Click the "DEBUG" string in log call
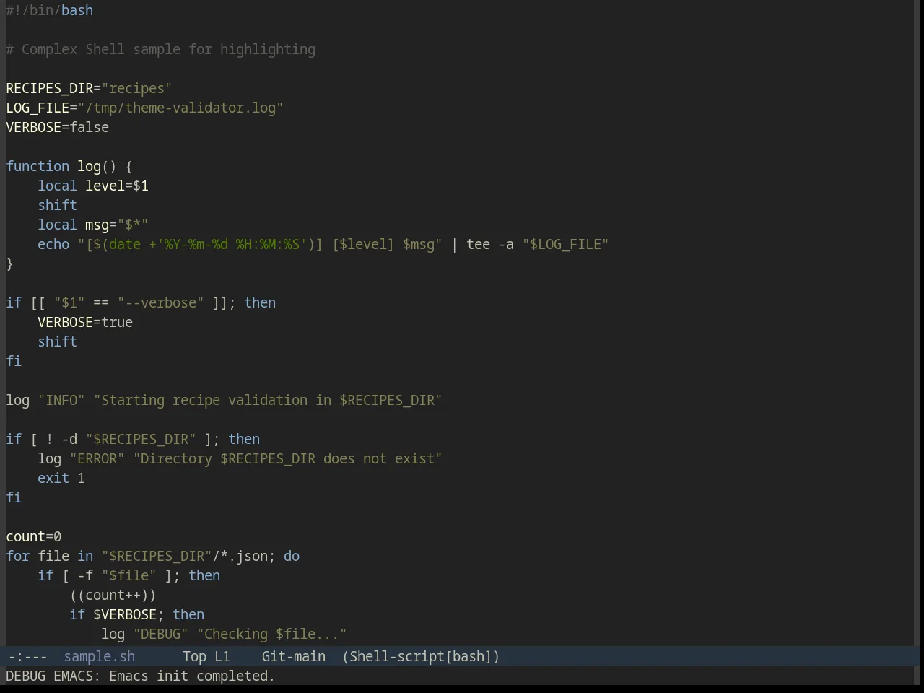The height and width of the screenshot is (693, 924). (160, 634)
